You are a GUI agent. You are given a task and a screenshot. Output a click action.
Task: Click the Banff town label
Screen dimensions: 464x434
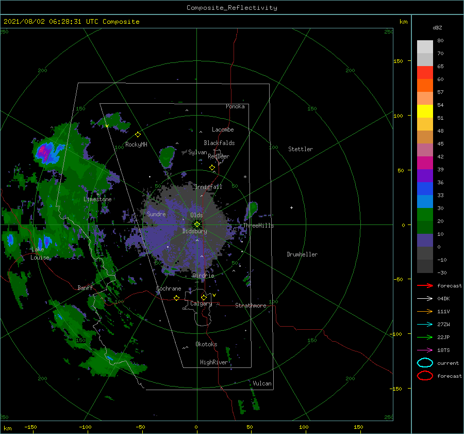85,287
